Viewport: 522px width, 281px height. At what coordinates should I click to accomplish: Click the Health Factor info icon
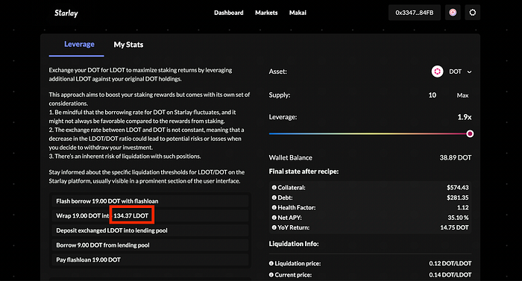point(274,207)
